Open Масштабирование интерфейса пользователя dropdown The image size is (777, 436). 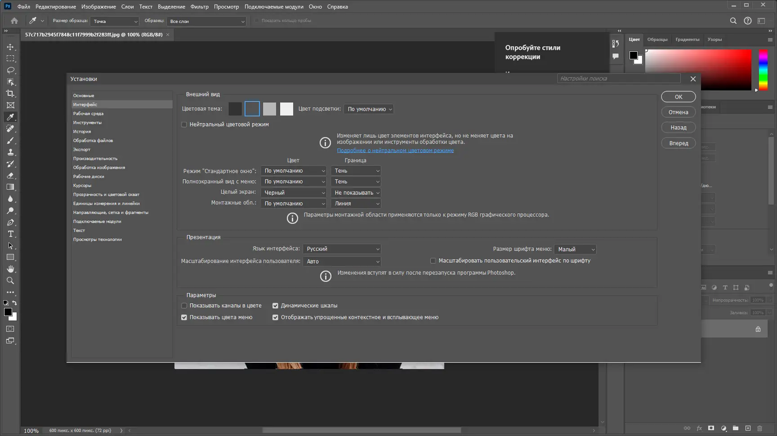(x=342, y=262)
